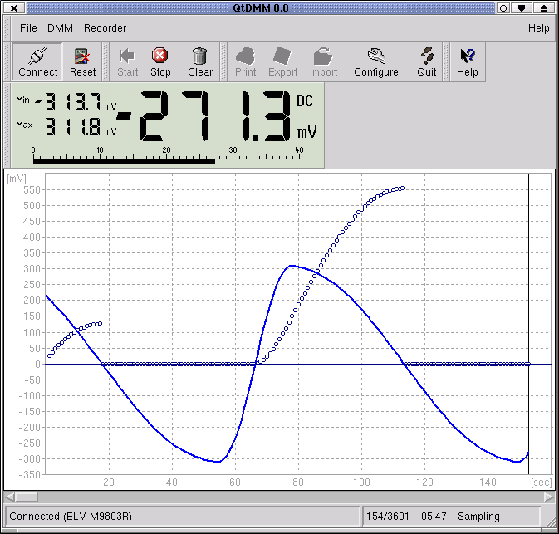This screenshot has height=534, width=559.
Task: Click the horizontal scrollbar left arrow
Action: coord(10,497)
